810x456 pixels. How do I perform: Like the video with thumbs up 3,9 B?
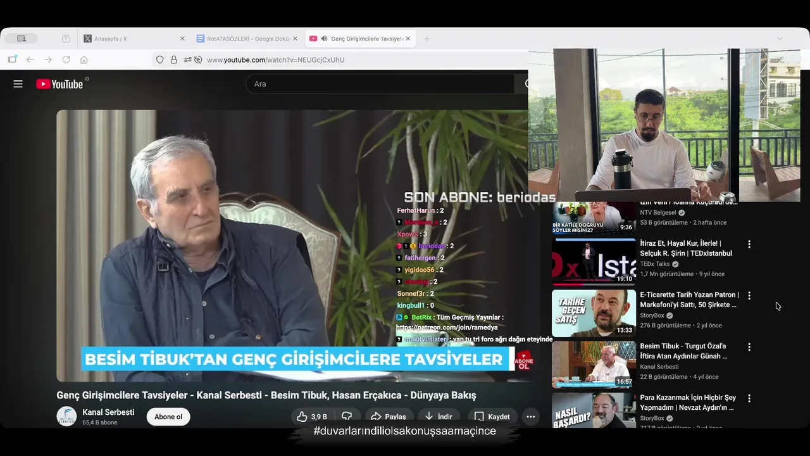click(x=312, y=417)
